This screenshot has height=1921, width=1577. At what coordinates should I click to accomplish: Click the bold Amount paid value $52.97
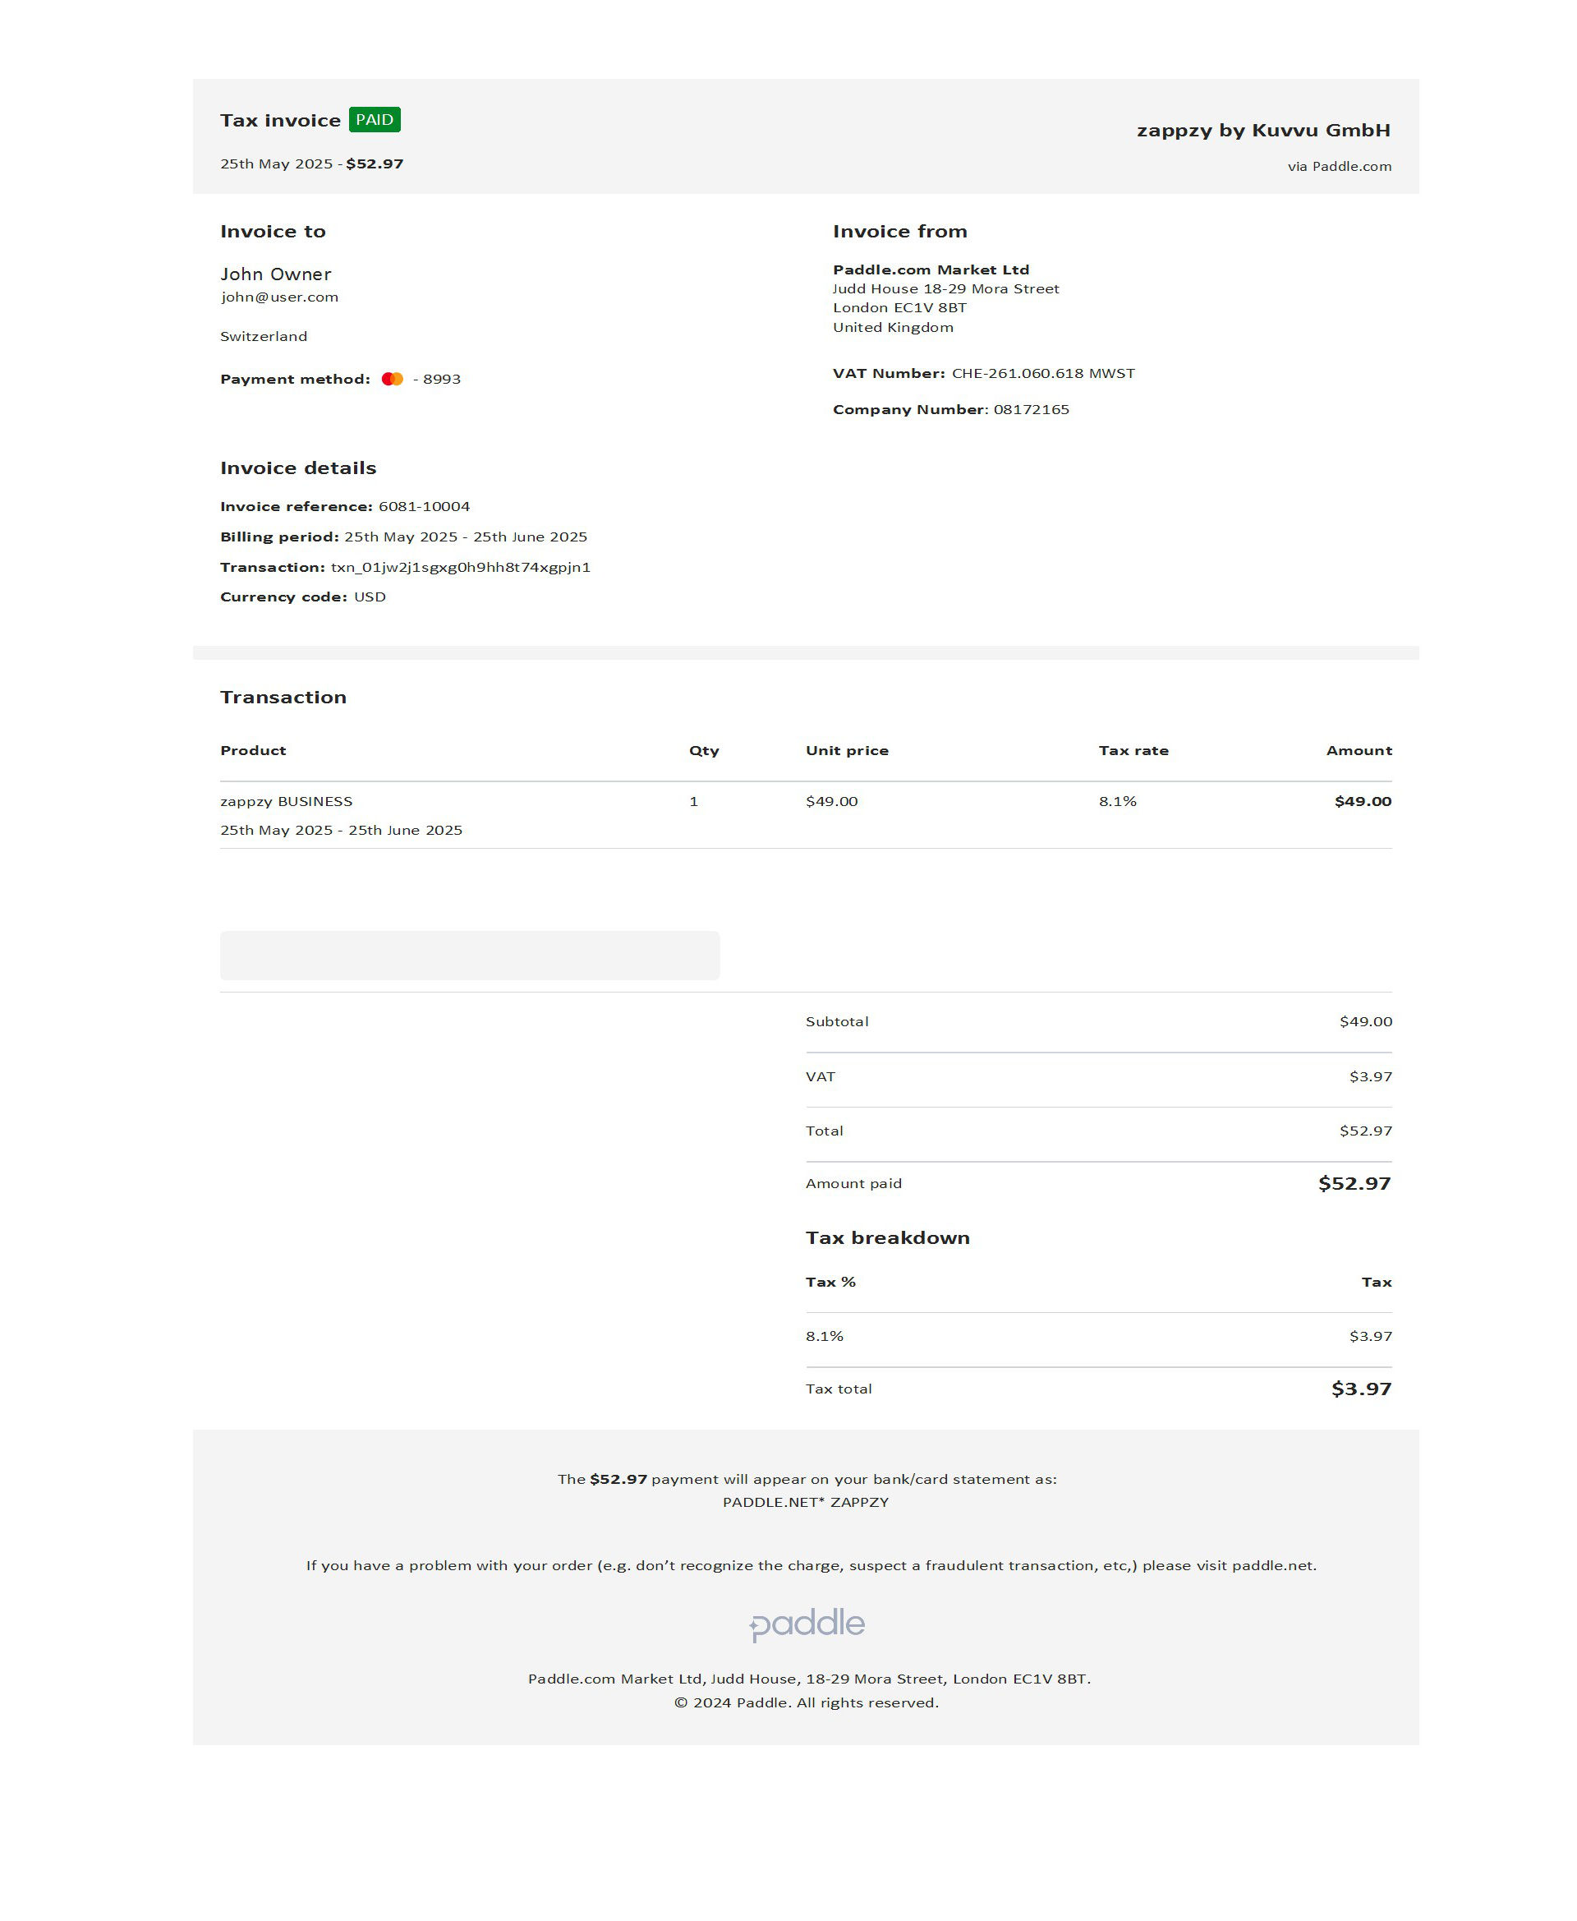click(1354, 1183)
